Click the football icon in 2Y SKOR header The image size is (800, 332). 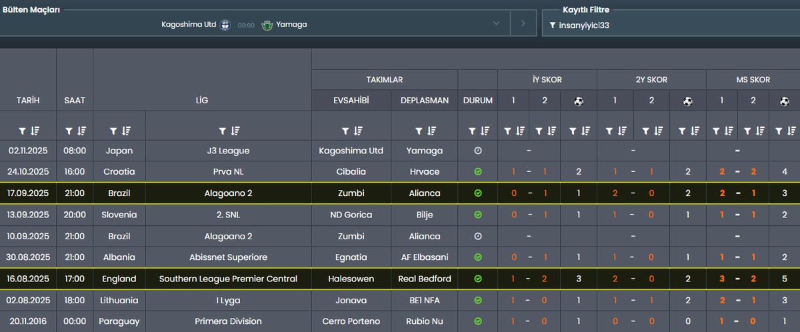[x=688, y=101]
